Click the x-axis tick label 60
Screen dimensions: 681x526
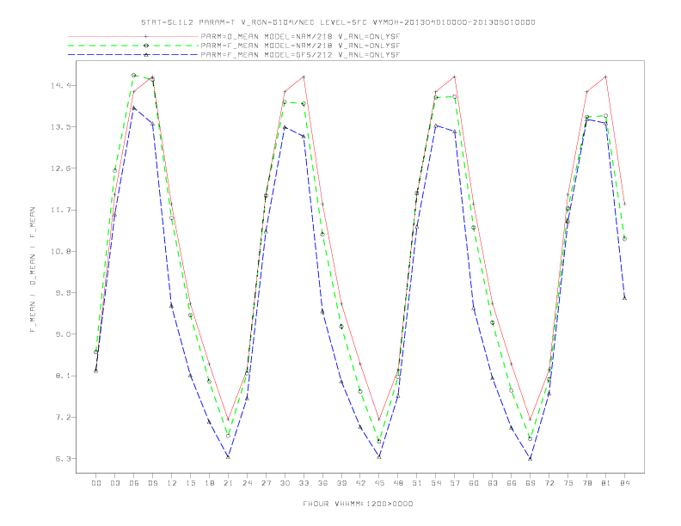point(474,483)
